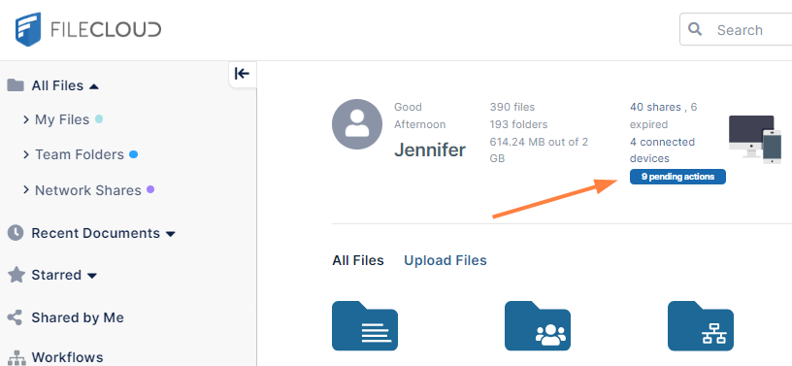The width and height of the screenshot is (792, 366).
Task: Click the Recent Documents clock icon
Action: (x=16, y=233)
